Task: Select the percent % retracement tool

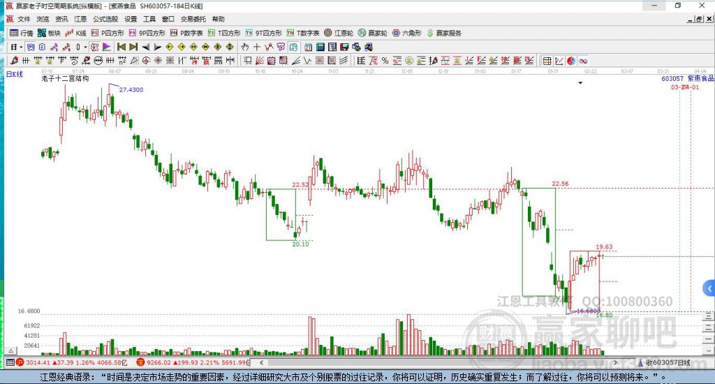Action: pyautogui.click(x=385, y=61)
